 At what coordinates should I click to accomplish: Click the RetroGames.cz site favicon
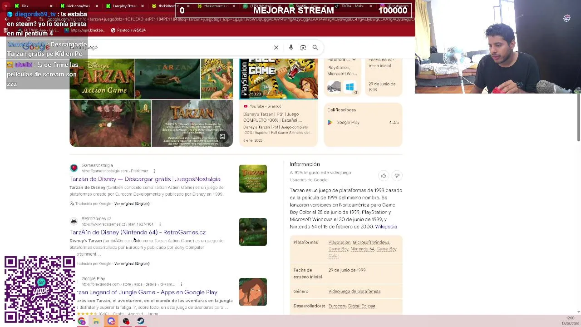[74, 221]
